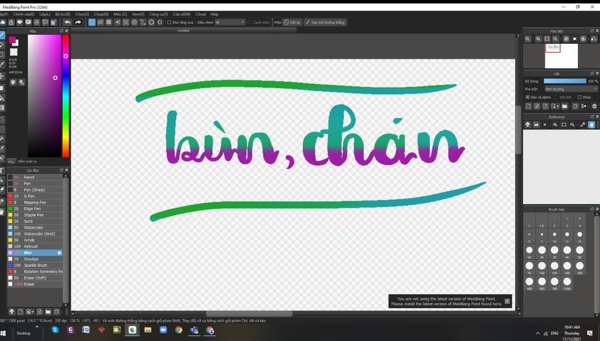Click the Undo arrow in toolbar
The height and width of the screenshot is (341, 600).
pyautogui.click(x=67, y=23)
